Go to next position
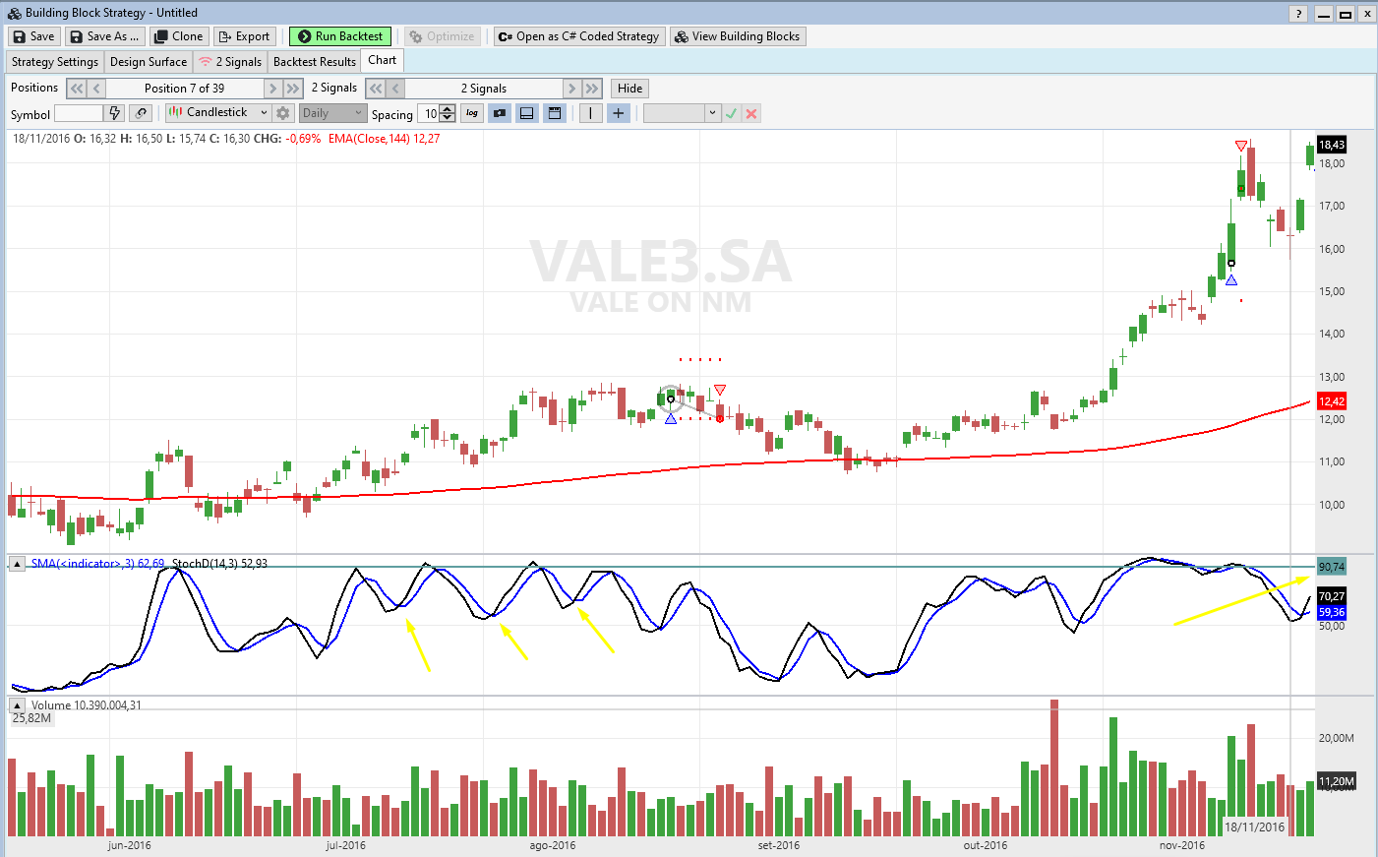The height and width of the screenshot is (857, 1378). (x=273, y=89)
